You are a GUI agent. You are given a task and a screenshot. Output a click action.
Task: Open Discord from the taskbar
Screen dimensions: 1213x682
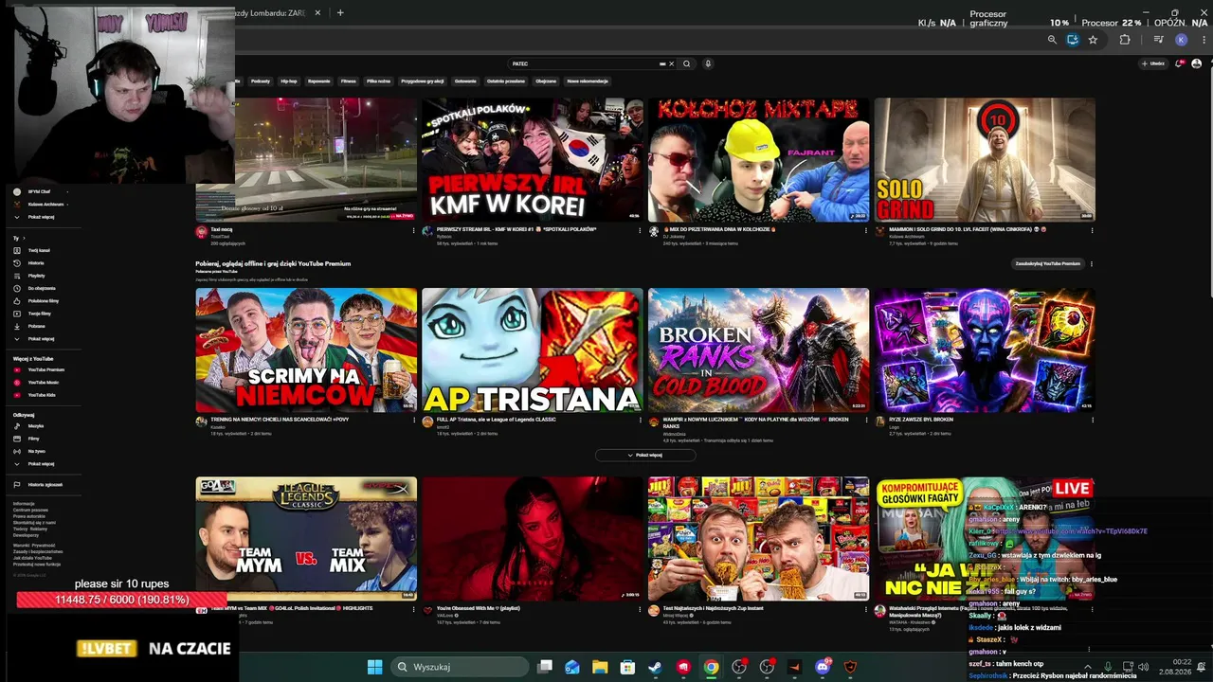click(x=823, y=667)
